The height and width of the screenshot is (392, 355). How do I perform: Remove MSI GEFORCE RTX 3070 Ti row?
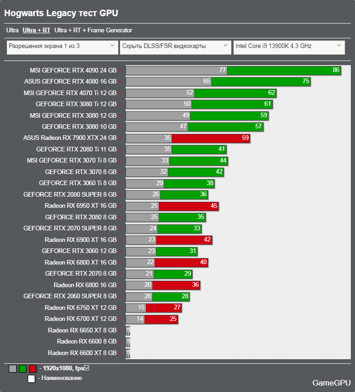(120, 161)
